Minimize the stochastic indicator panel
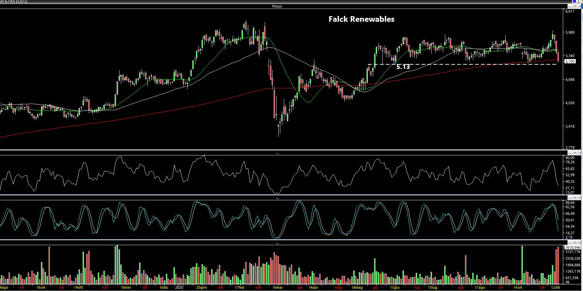This screenshot has height=291, width=583. click(570, 198)
